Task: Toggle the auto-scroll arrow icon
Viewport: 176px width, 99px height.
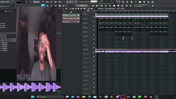Action: tap(47, 5)
